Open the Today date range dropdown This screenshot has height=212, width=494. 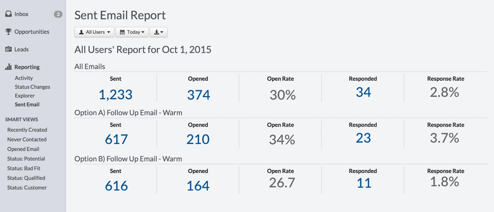pos(132,32)
